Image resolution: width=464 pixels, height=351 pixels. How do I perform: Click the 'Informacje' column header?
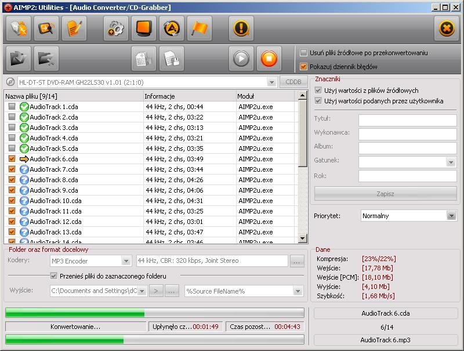(x=190, y=96)
